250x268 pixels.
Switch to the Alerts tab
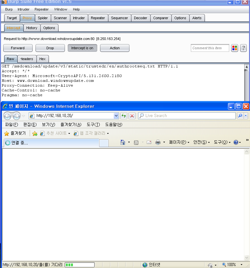(x=197, y=18)
